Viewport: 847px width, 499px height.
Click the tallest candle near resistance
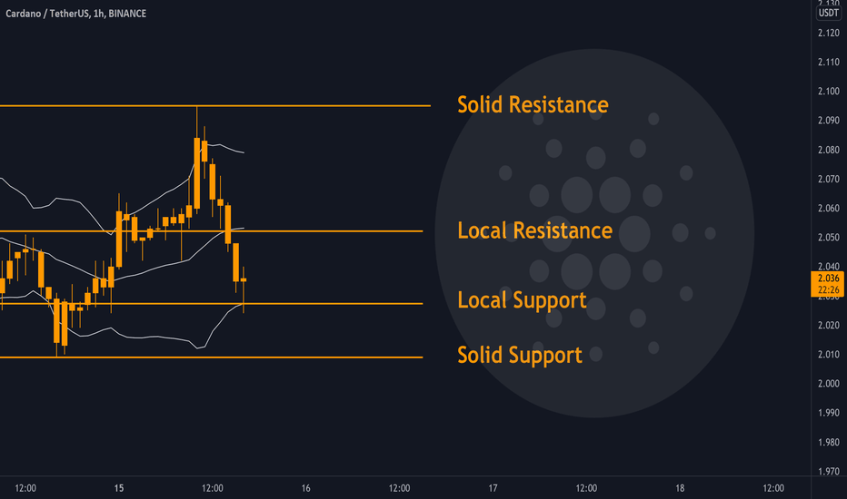click(197, 172)
